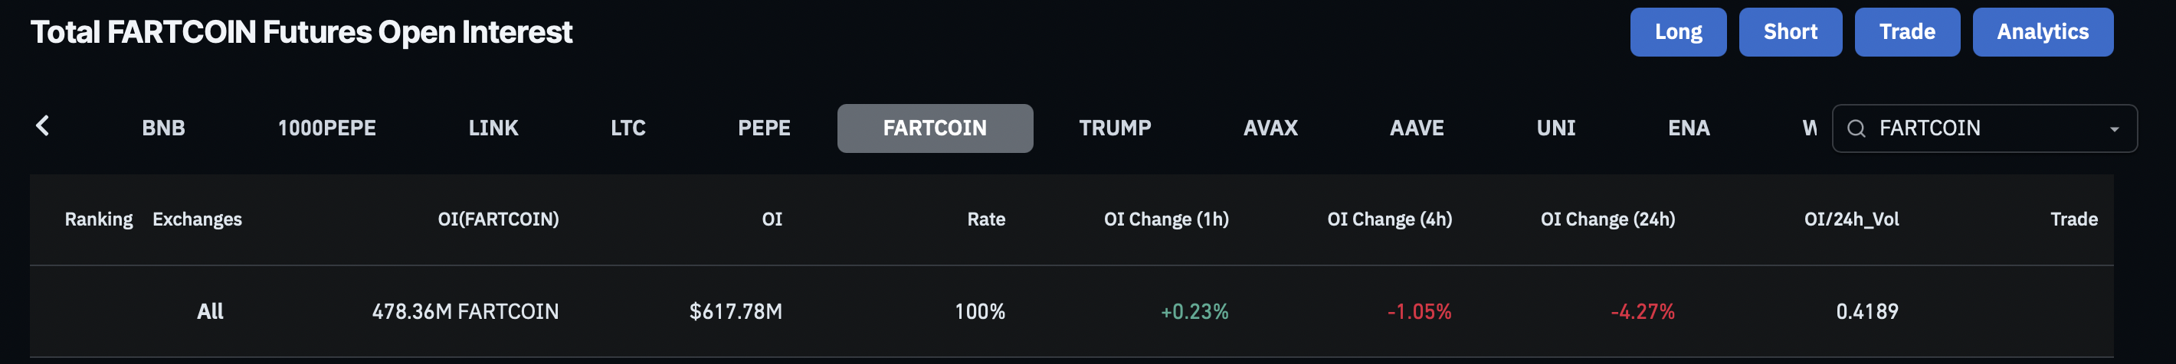Switch to the ENA tab
The image size is (2176, 364).
(x=1688, y=128)
